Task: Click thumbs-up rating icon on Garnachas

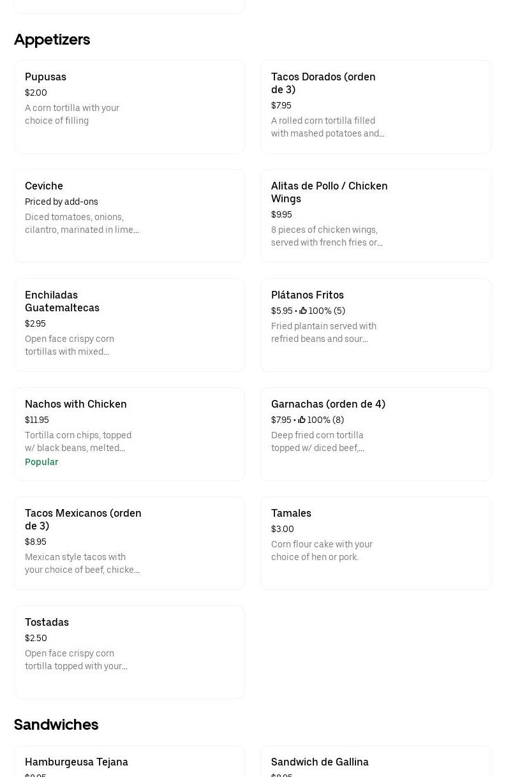Action: pos(302,420)
